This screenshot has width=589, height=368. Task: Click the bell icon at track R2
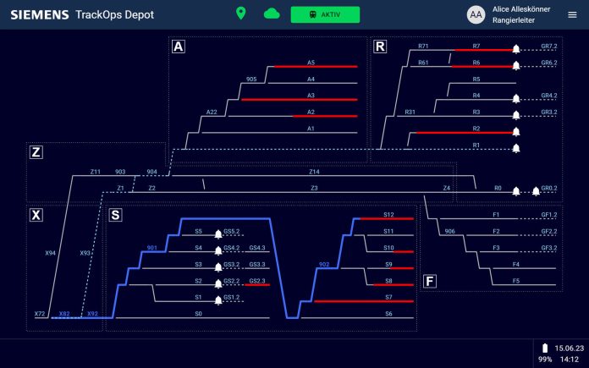click(x=516, y=131)
